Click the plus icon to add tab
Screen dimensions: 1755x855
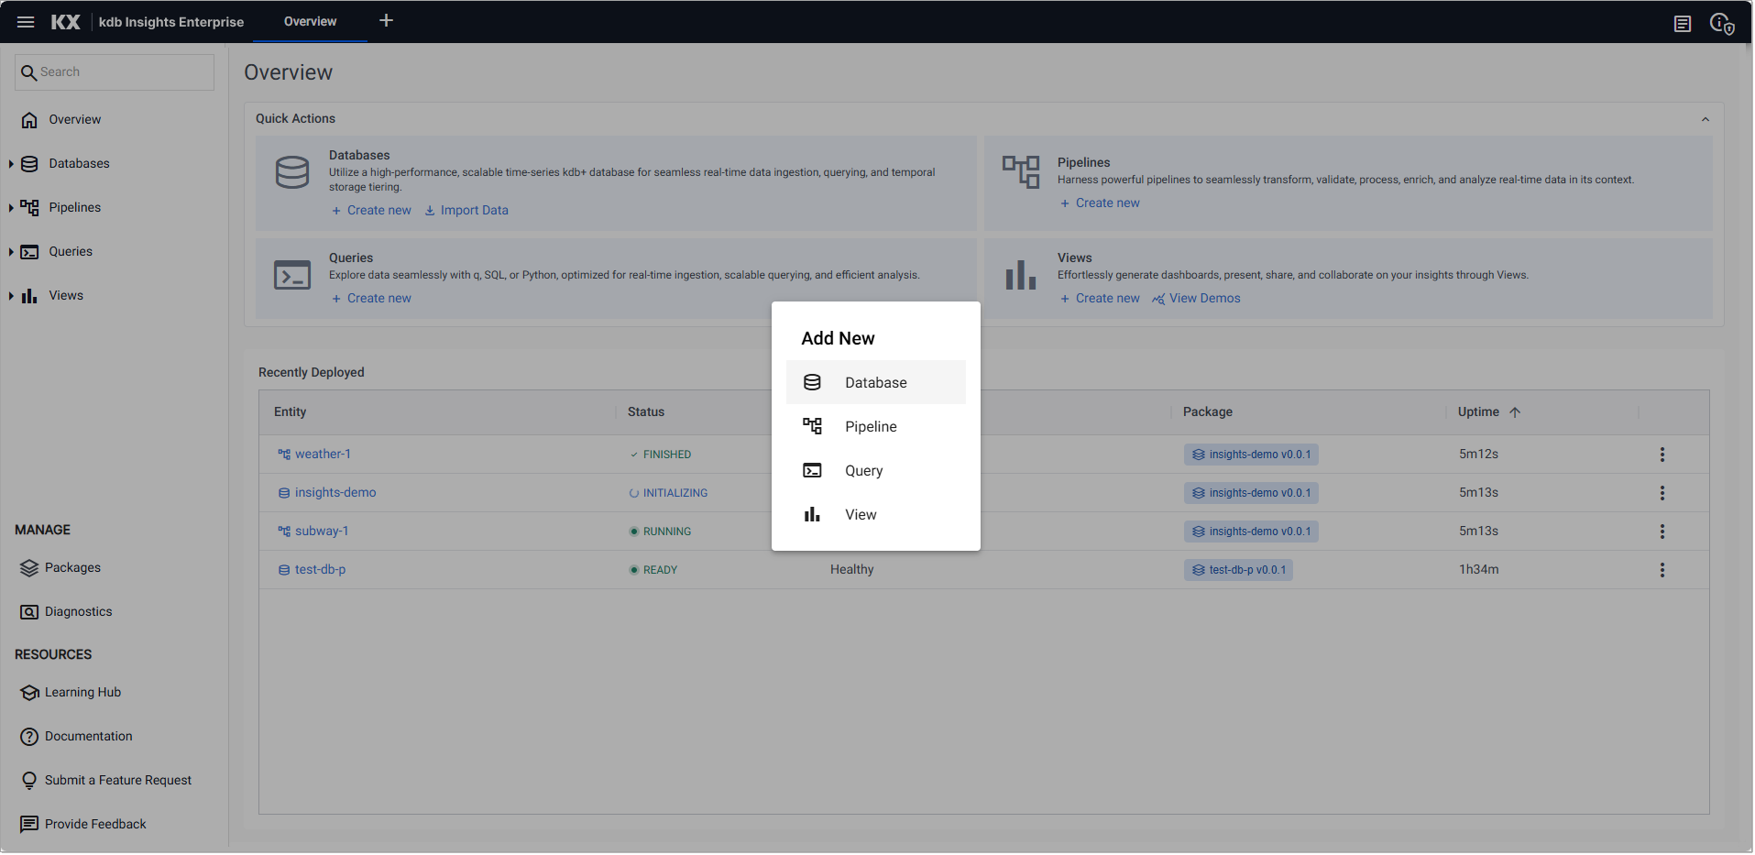click(x=386, y=20)
